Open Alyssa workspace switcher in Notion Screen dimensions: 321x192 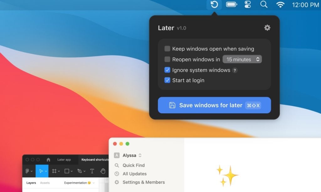(132, 155)
